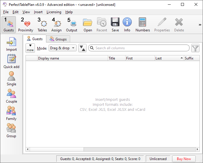This screenshot has height=163, width=203.
Task: Open the Numbers calculator tool
Action: pos(143,25)
